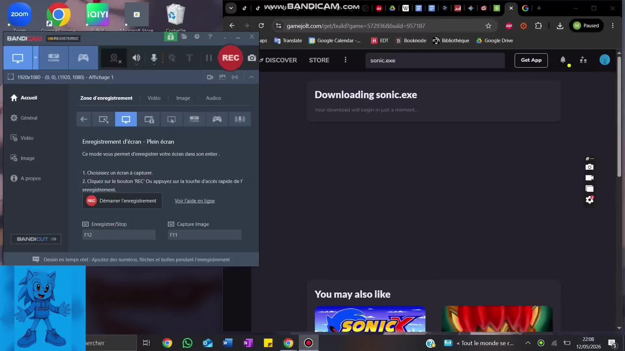625x351 pixels.
Task: Click Démarrer l'enregistrement button
Action: (x=122, y=201)
